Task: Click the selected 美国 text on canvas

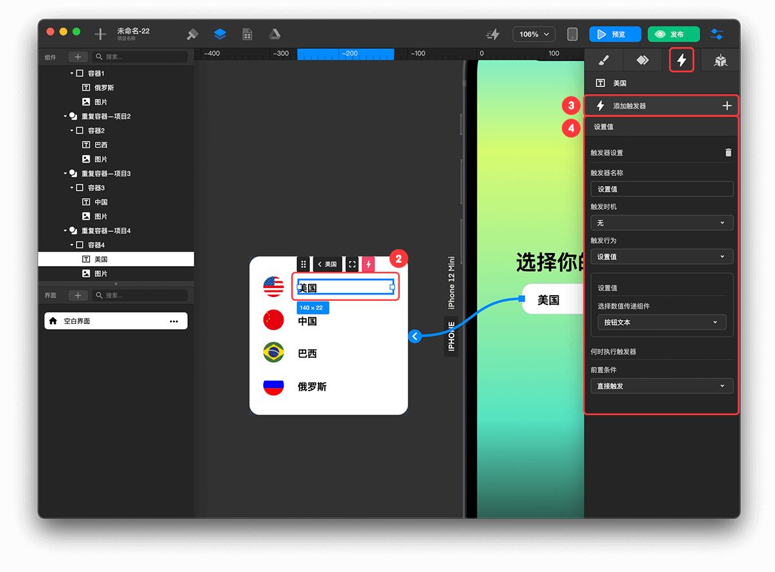Action: tap(346, 288)
